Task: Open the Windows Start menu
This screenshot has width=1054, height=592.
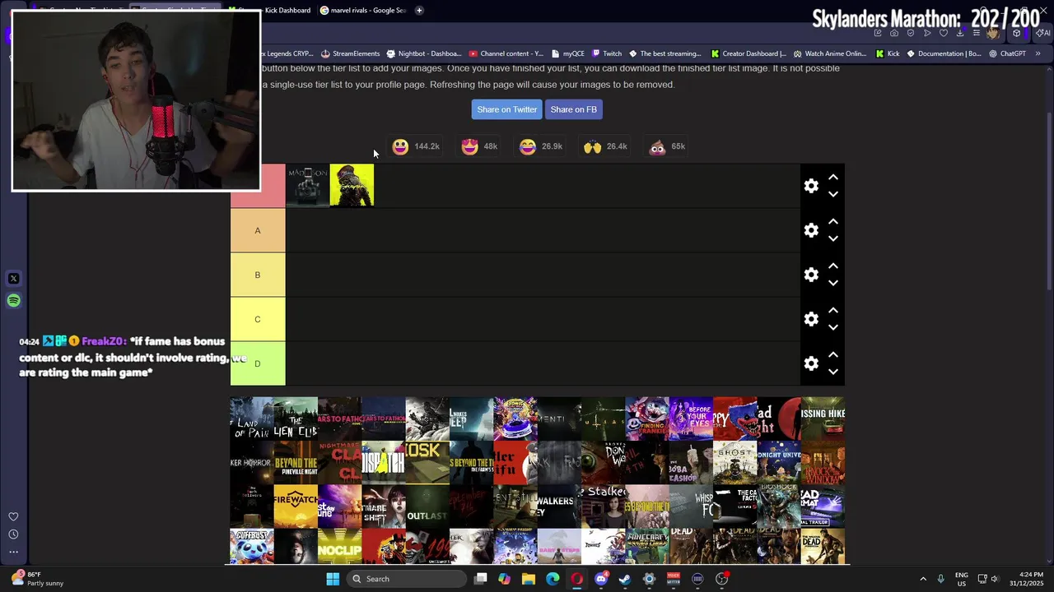Action: coord(333,579)
